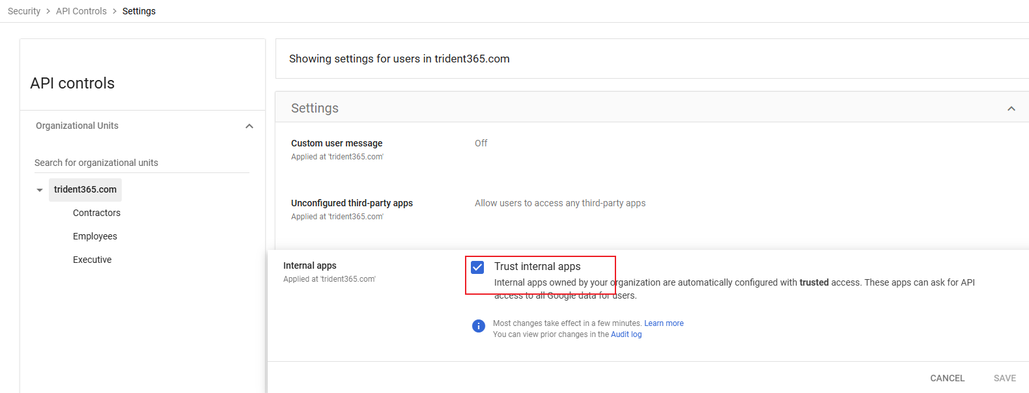Select the Employees organizational unit

(x=95, y=236)
